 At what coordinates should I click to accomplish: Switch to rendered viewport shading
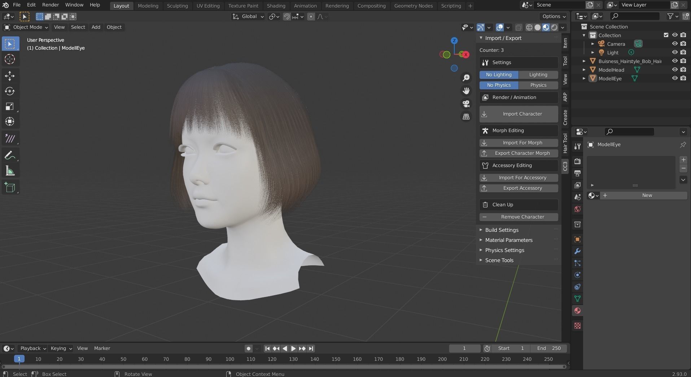pos(554,27)
